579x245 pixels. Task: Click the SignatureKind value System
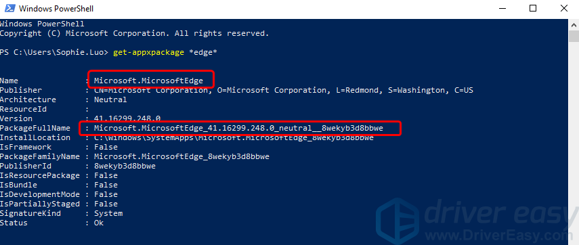click(108, 213)
